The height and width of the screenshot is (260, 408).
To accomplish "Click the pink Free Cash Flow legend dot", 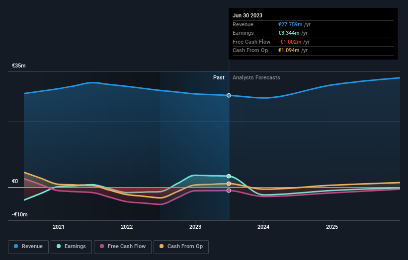I will point(102,246).
